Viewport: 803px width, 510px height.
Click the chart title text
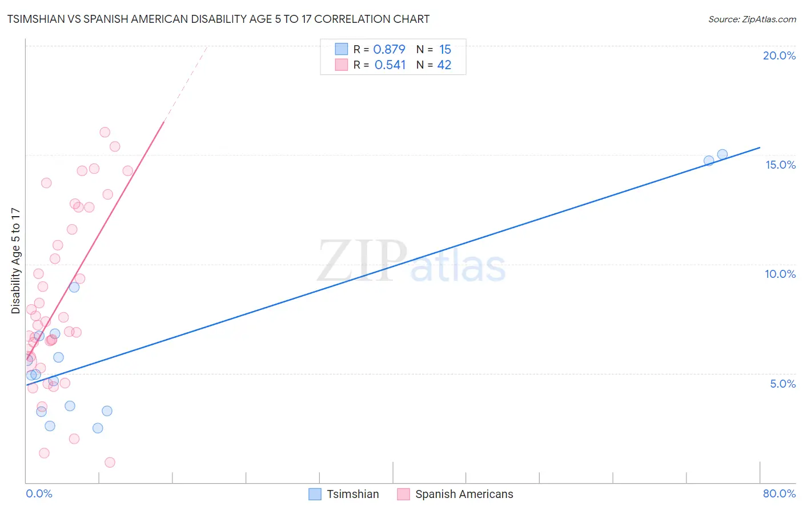point(219,19)
